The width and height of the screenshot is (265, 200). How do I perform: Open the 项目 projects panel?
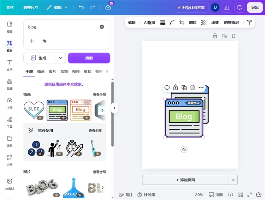pos(10,141)
